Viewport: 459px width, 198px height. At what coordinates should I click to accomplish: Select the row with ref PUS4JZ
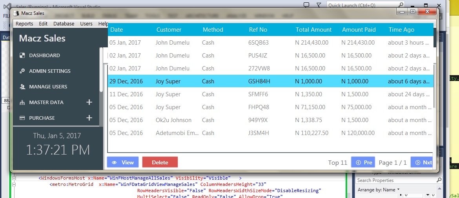270,56
